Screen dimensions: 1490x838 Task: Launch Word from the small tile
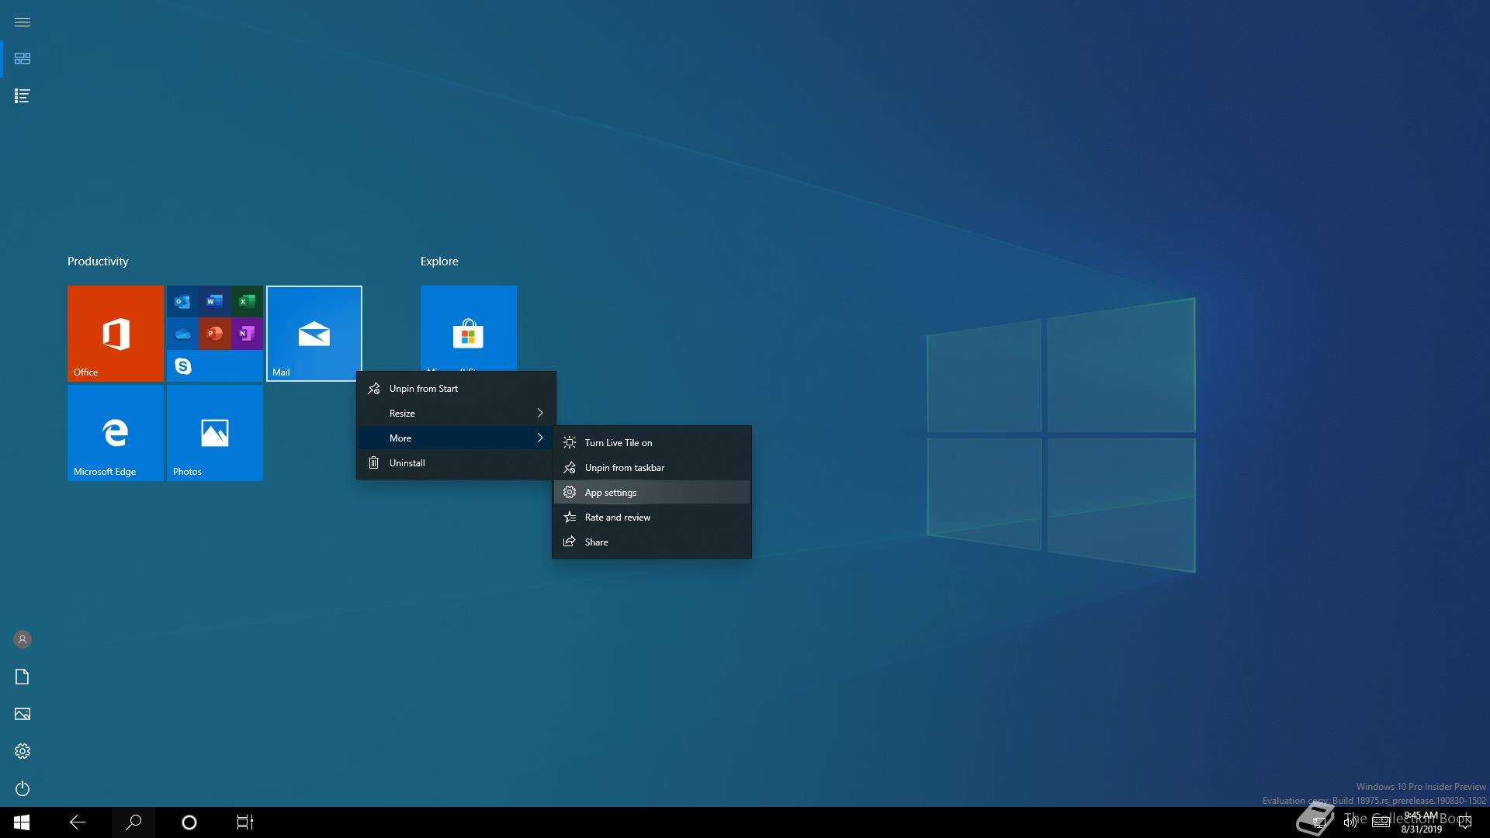(x=215, y=301)
